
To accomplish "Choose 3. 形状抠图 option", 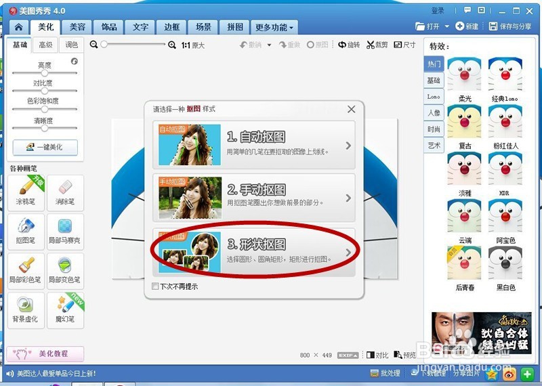I will point(254,252).
